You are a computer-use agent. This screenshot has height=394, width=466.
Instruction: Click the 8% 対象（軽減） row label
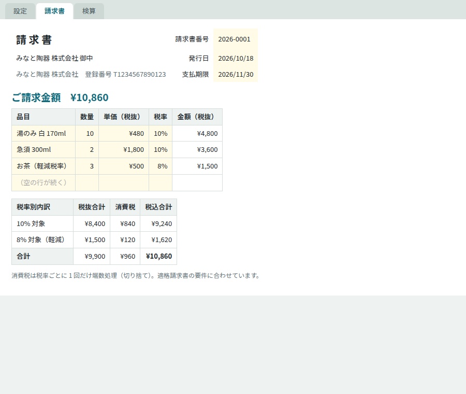(x=42, y=240)
